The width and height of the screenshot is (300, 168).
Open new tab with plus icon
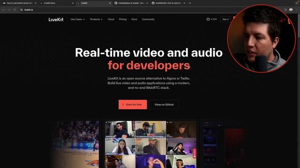coord(190,3)
